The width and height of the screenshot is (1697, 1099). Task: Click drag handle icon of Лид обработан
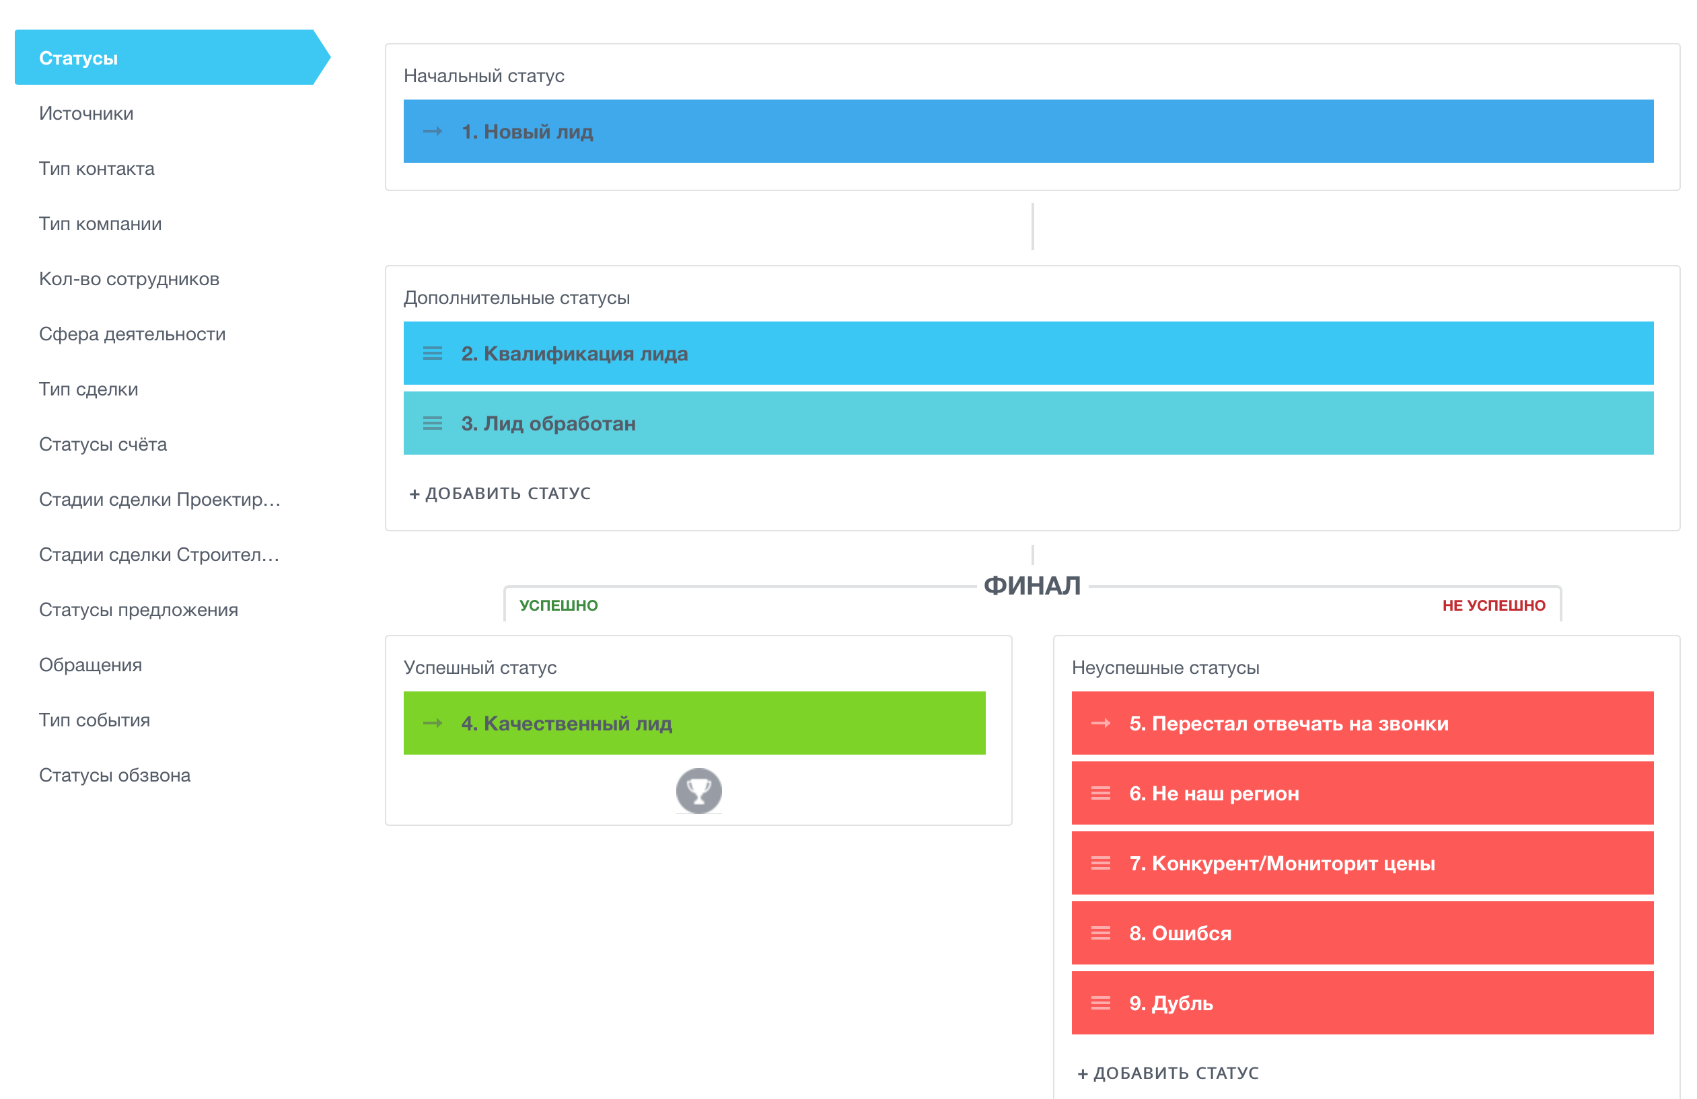point(432,423)
